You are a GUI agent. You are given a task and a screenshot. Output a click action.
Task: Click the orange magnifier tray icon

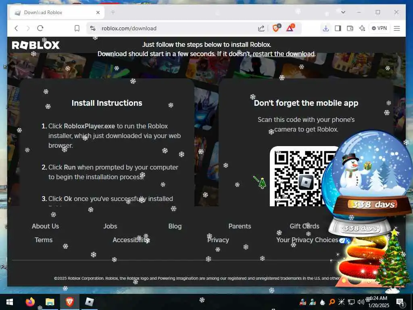pos(332,302)
